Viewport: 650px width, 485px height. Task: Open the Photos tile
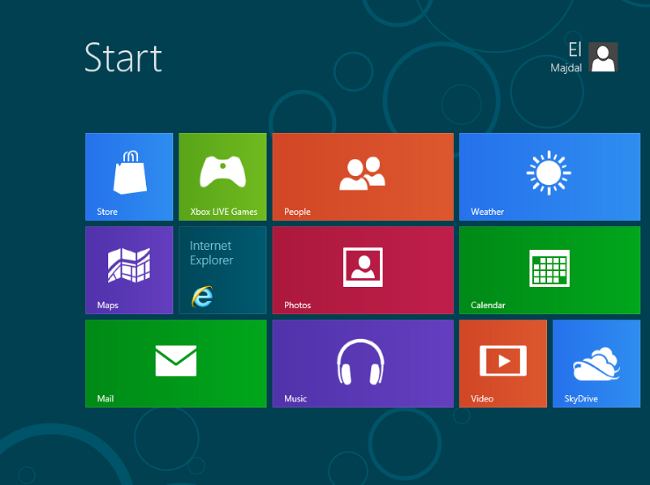click(363, 269)
